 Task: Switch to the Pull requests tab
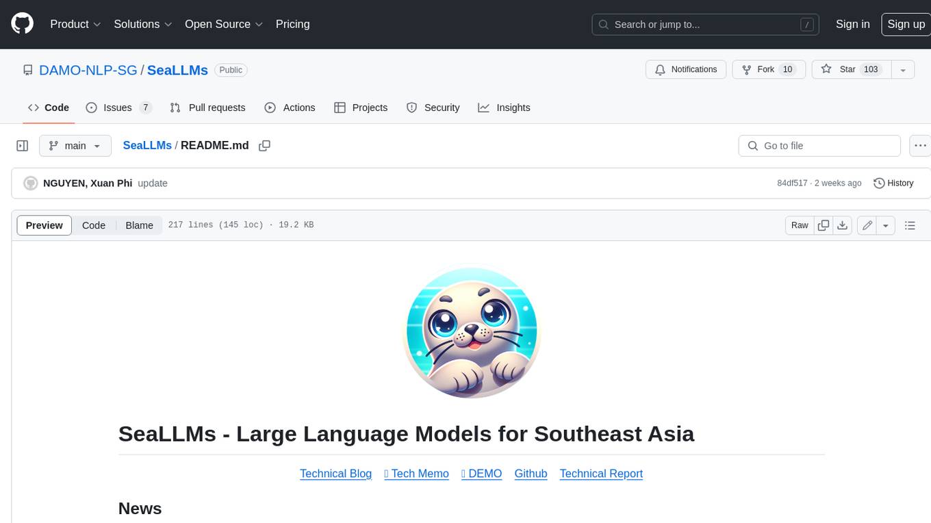pyautogui.click(x=207, y=107)
